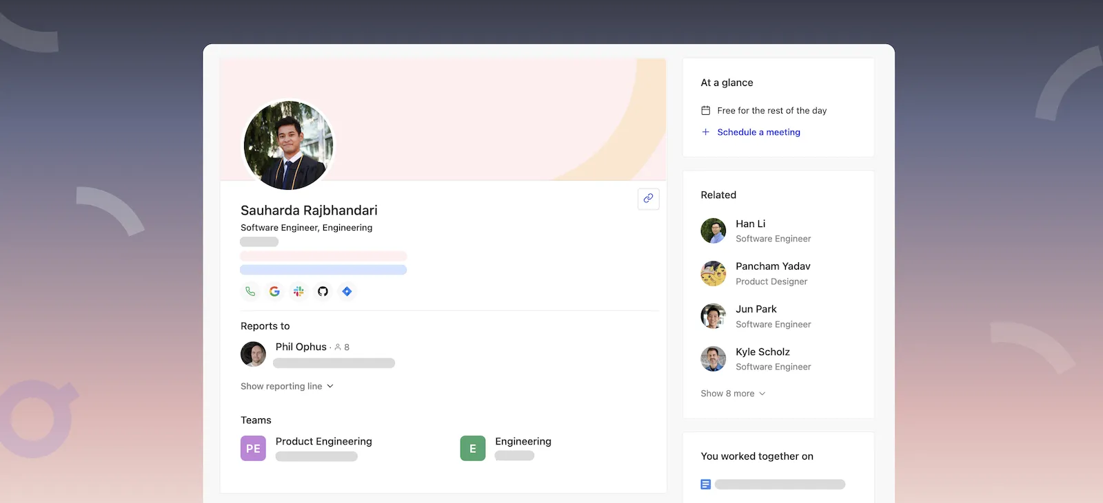Open the Engineering team link
1103x503 pixels.
tap(523, 442)
